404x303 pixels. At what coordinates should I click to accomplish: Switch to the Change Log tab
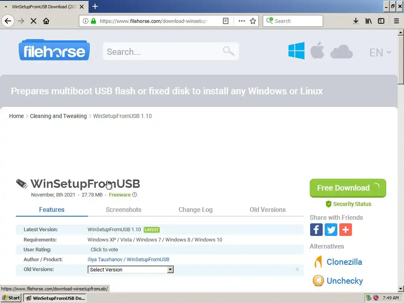196,209
